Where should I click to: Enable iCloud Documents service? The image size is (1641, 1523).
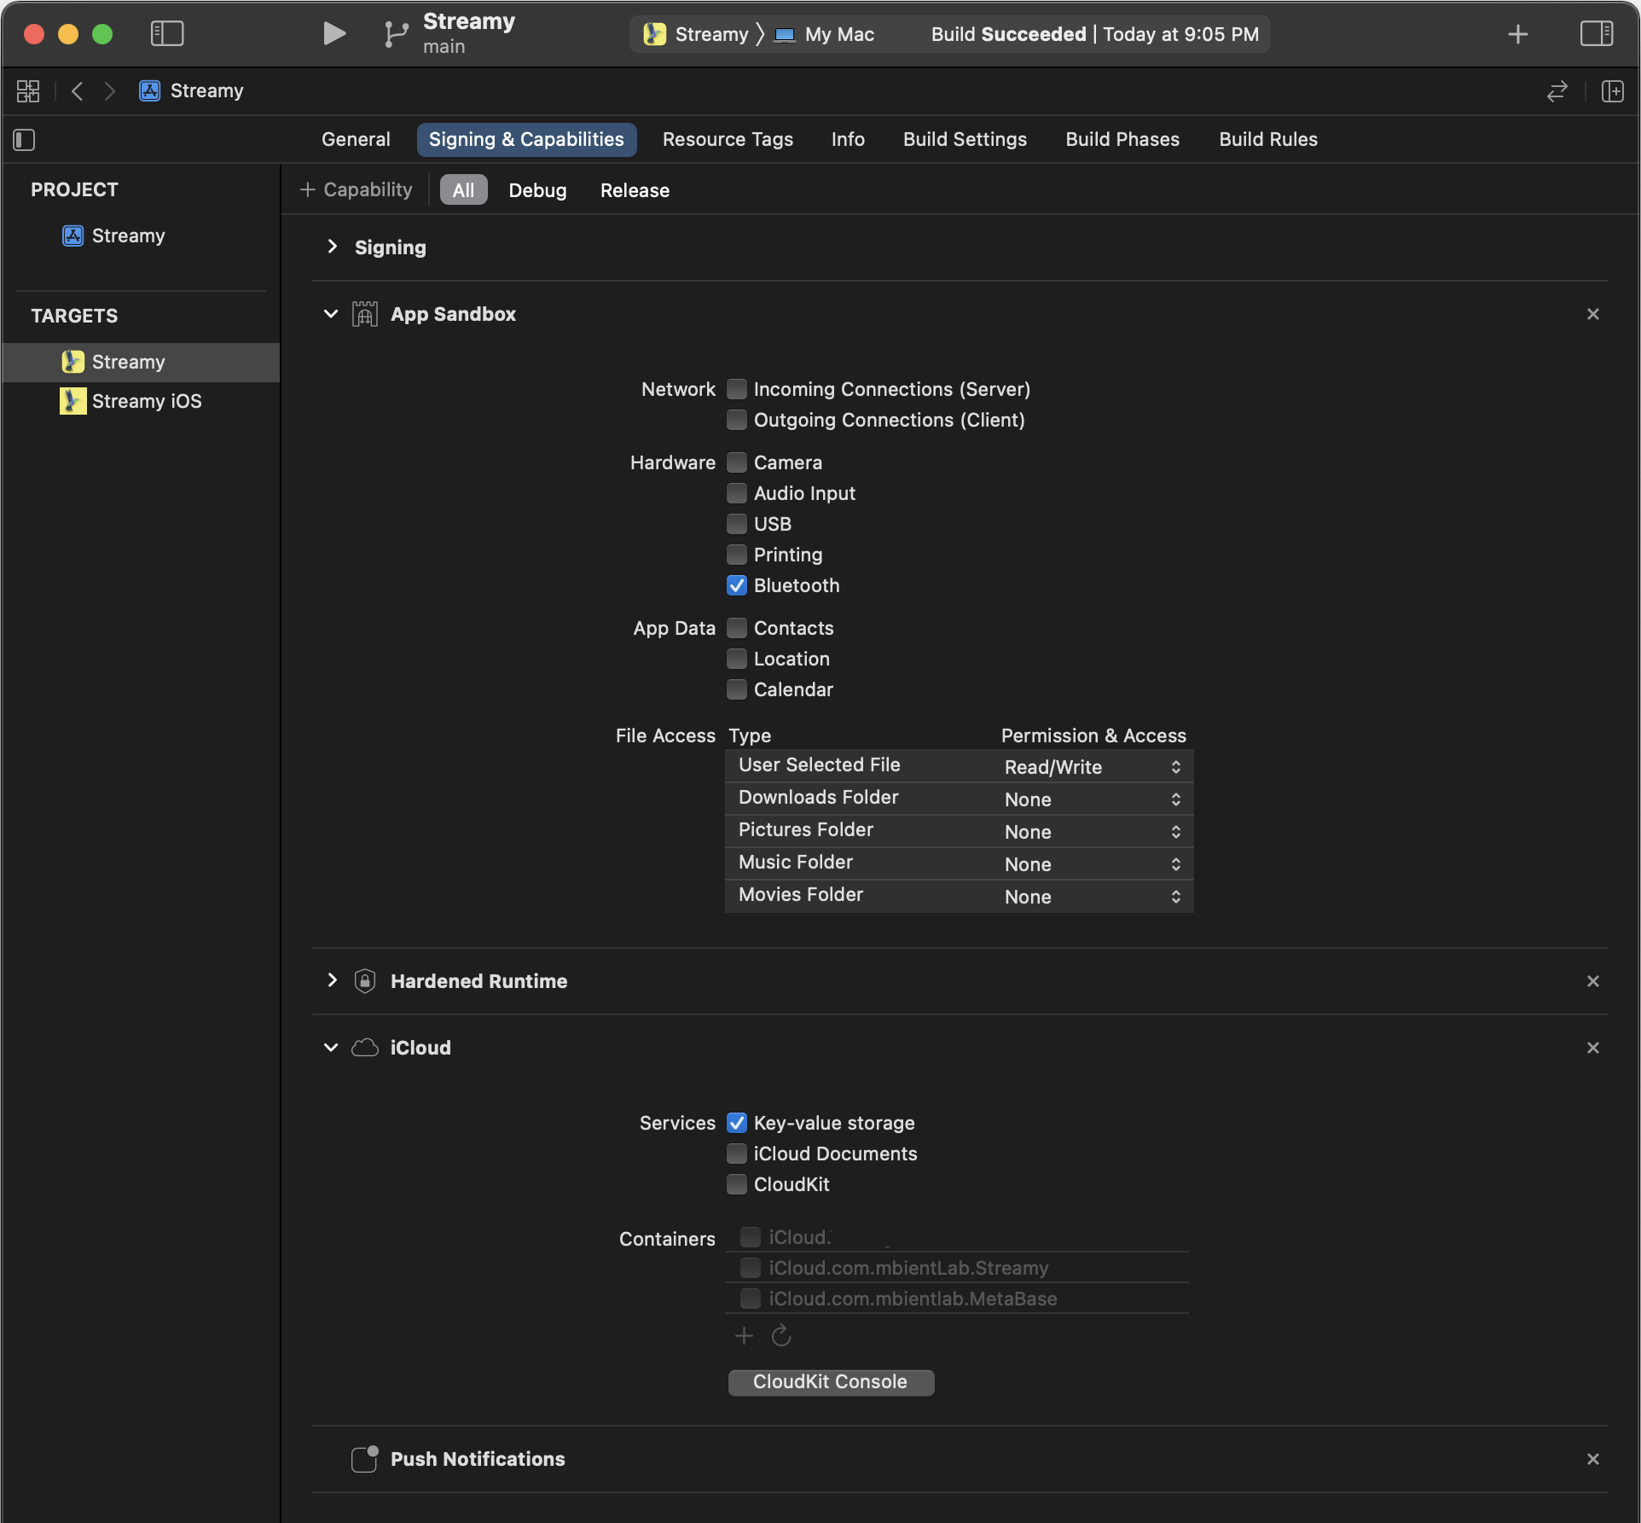tap(737, 1154)
